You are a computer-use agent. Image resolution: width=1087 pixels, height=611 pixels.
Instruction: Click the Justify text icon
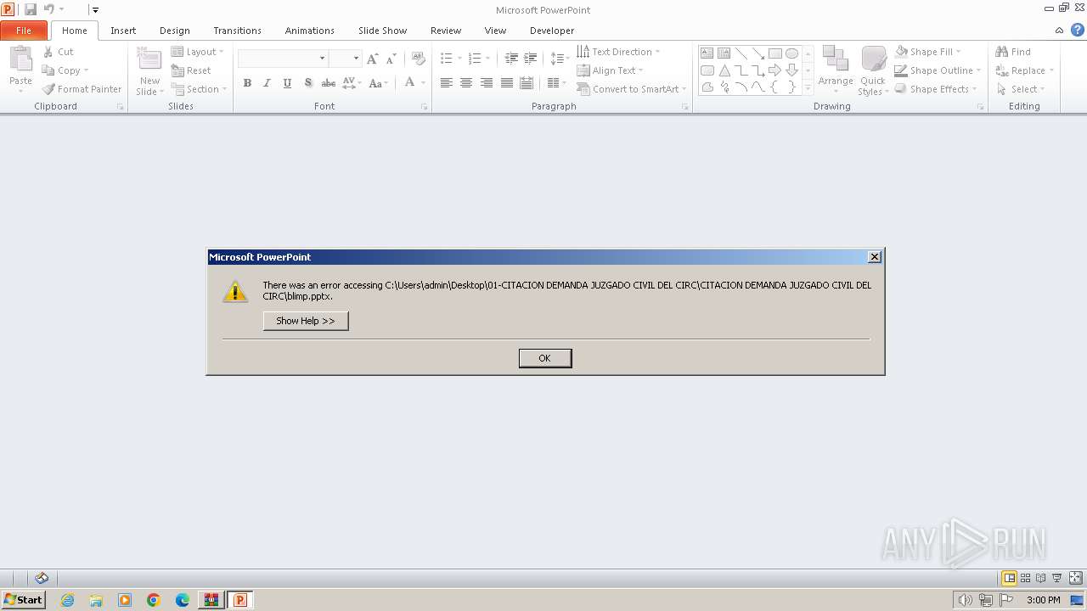507,83
